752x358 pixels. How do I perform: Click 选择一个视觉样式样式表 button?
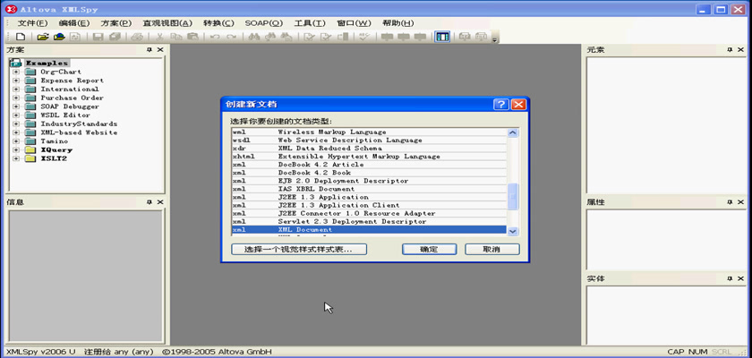[x=299, y=249]
